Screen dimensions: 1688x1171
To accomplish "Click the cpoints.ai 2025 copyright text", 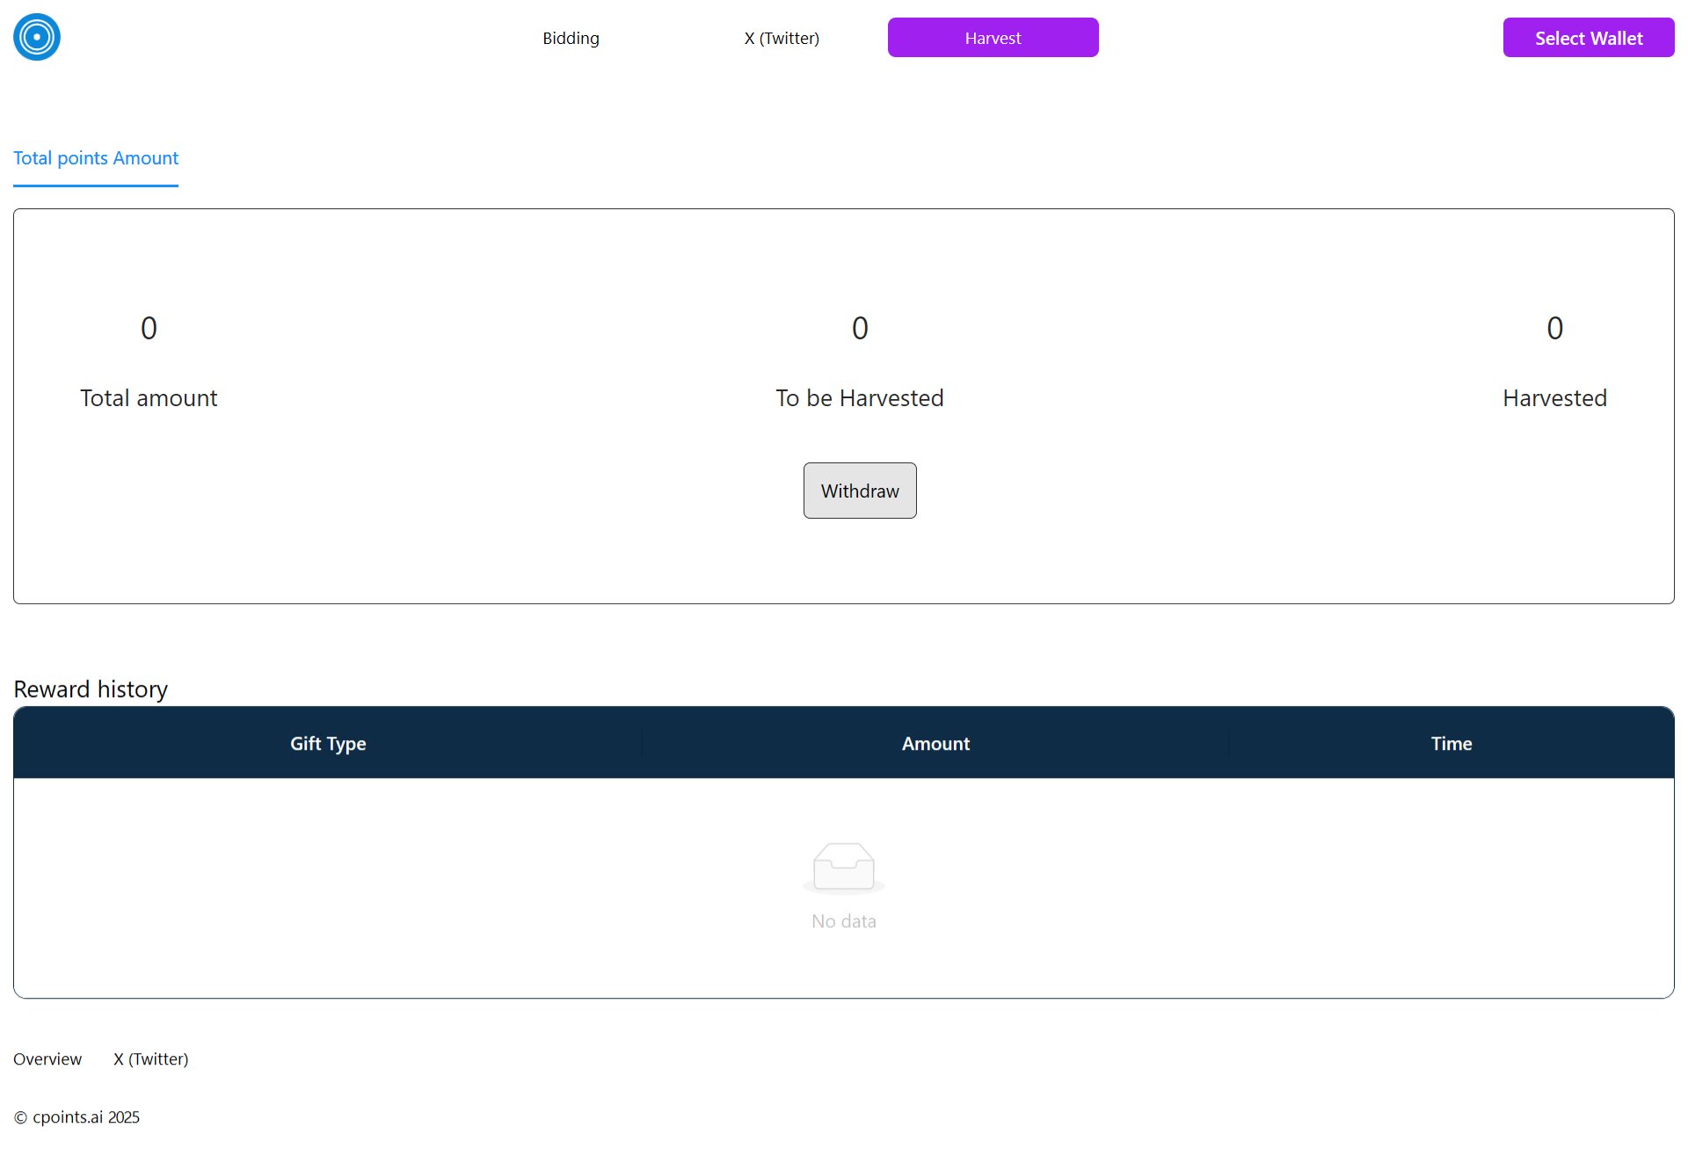I will (x=77, y=1116).
